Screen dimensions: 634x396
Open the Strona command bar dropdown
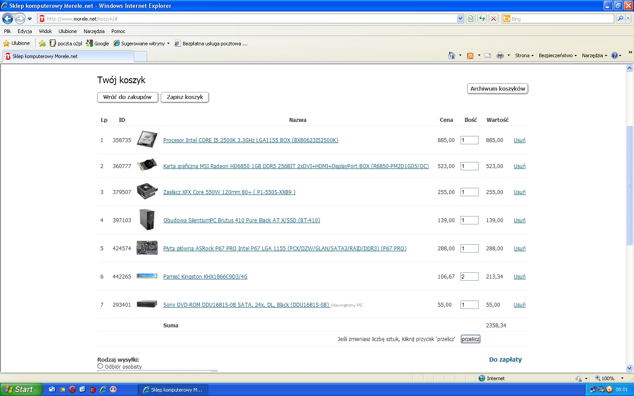pos(524,55)
